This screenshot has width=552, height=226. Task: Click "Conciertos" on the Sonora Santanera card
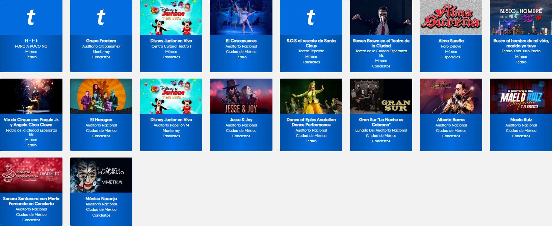[31, 220]
